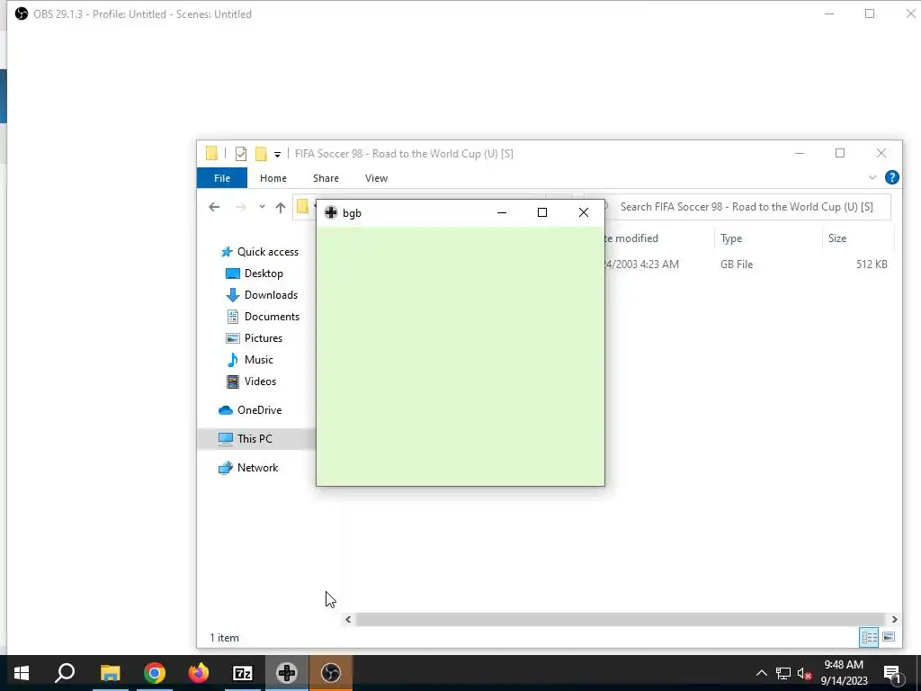Open the recent locations dropdown arrow
The width and height of the screenshot is (921, 691).
coord(262,207)
